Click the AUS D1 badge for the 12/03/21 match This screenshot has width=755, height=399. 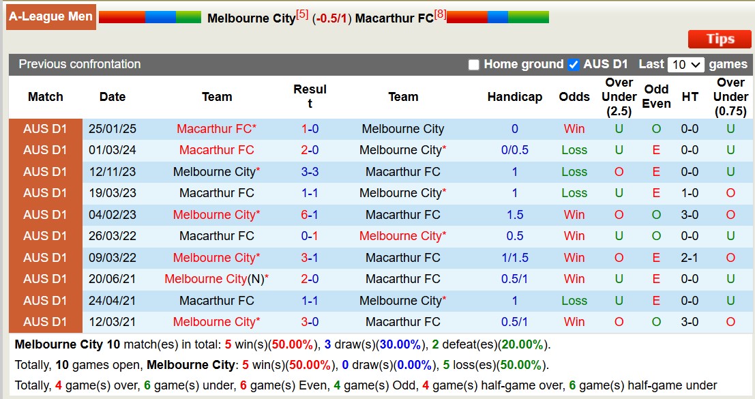45,321
